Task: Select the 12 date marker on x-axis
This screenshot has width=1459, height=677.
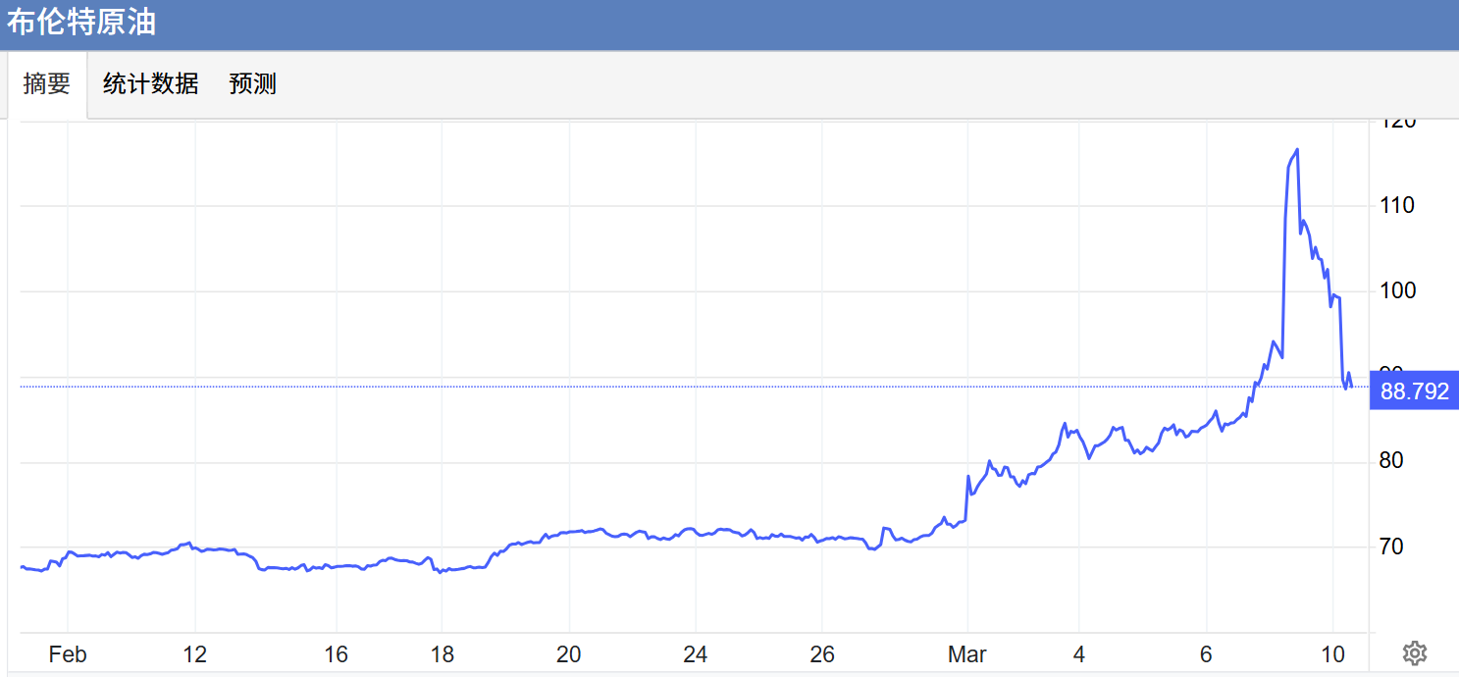Action: 195,654
